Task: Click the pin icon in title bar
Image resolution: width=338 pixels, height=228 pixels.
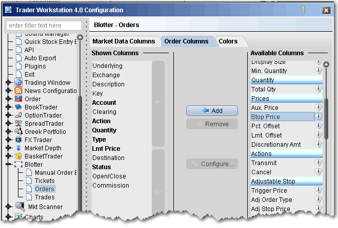Action: (x=304, y=10)
